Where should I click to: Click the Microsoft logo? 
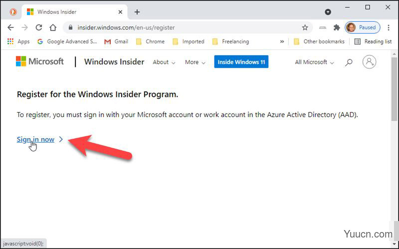[40, 61]
